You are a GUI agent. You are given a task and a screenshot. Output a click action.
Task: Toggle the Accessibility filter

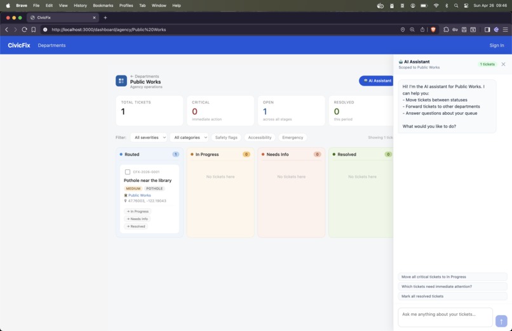(x=260, y=138)
